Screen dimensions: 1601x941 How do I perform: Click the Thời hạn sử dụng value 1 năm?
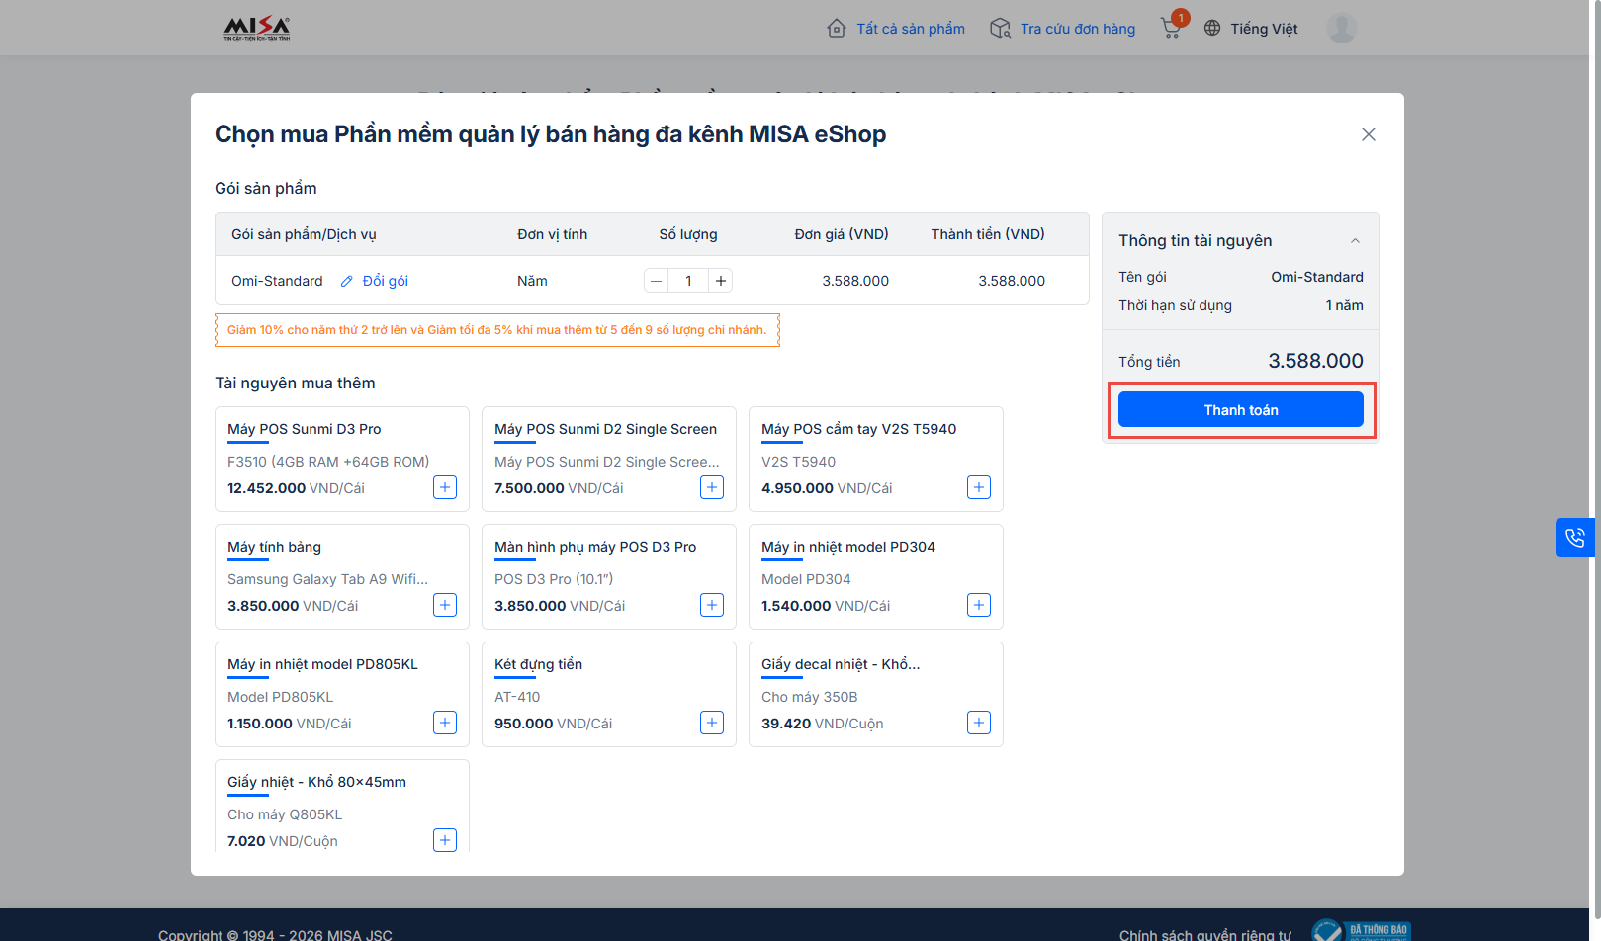[x=1345, y=305]
